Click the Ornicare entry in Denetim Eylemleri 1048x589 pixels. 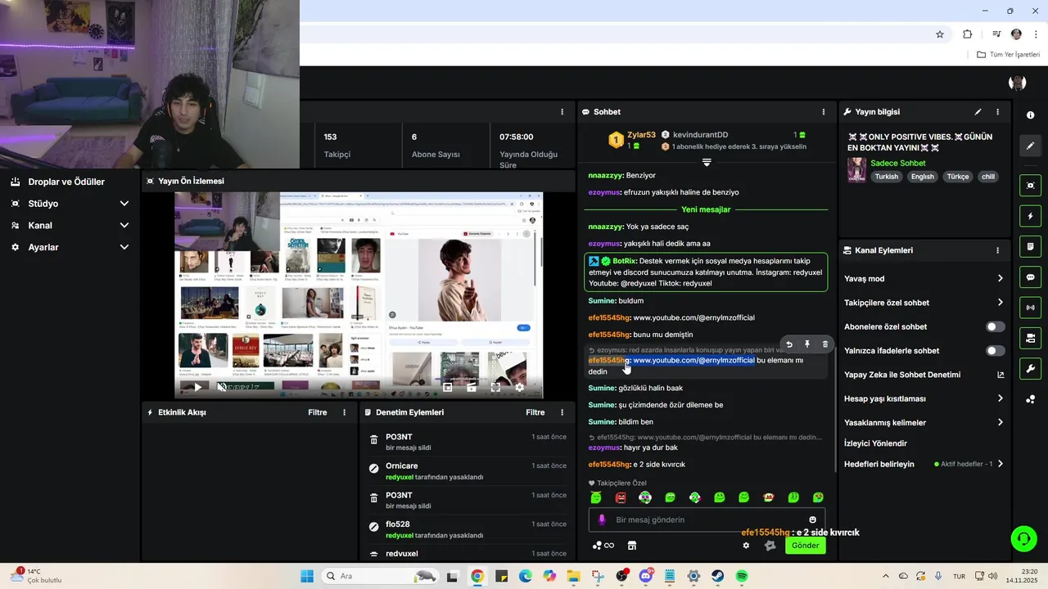point(468,471)
